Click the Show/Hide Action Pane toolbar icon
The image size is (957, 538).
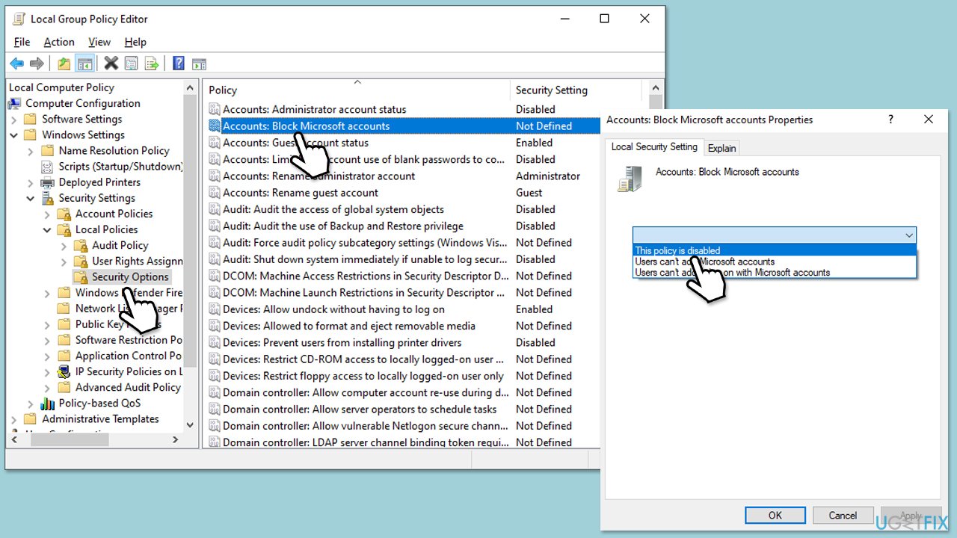coord(199,64)
